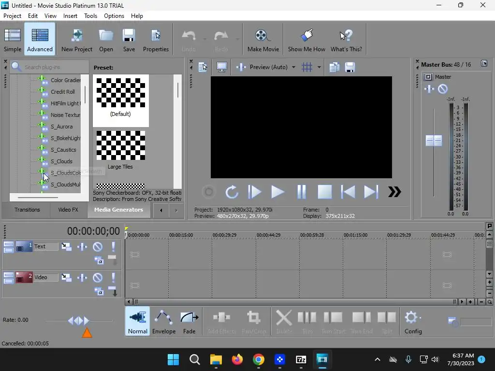This screenshot has height=371, width=495.
Task: Select Envelope edit tool
Action: pyautogui.click(x=164, y=322)
